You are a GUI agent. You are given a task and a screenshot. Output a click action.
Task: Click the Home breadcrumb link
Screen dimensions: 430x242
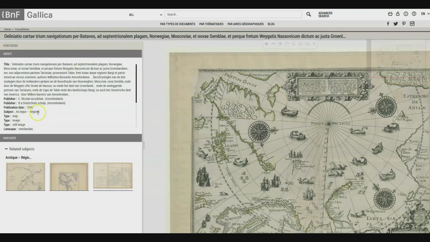click(7, 30)
